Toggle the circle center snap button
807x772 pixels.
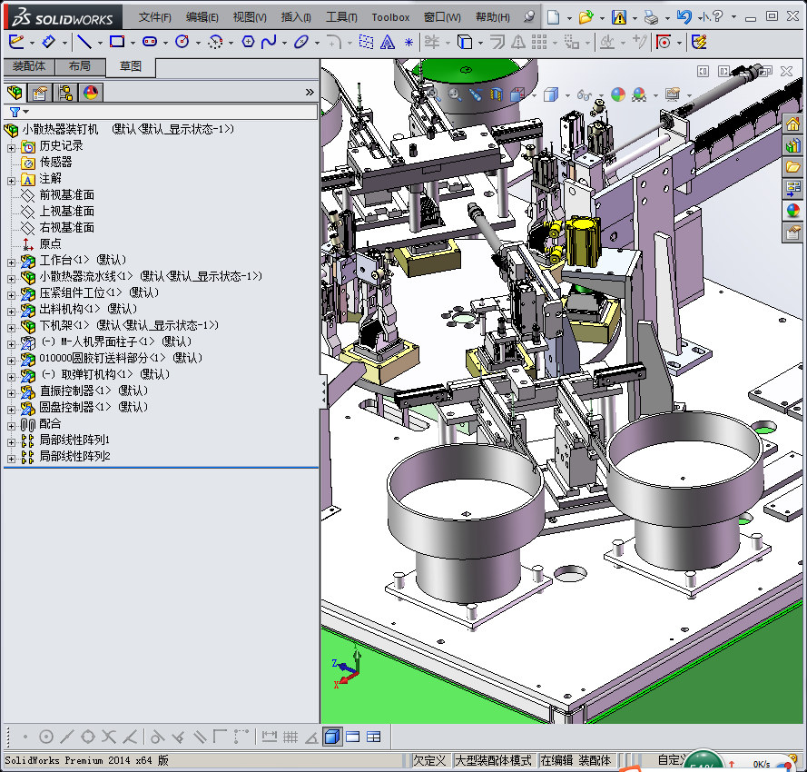click(46, 737)
